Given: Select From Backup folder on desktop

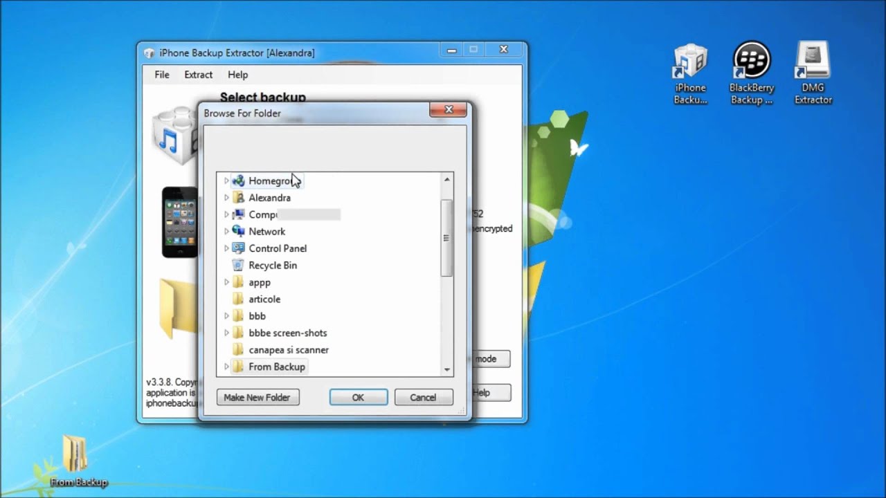Looking at the screenshot, I should (x=78, y=462).
